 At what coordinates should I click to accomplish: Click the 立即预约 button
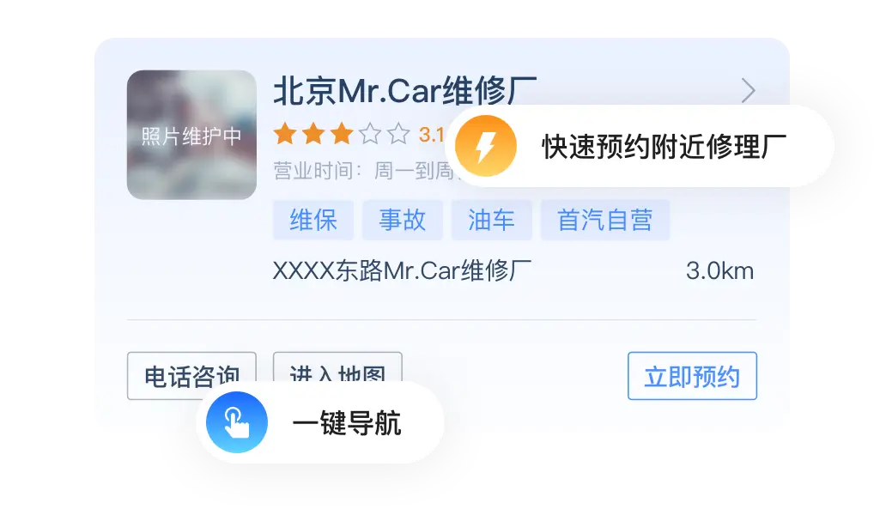692,376
